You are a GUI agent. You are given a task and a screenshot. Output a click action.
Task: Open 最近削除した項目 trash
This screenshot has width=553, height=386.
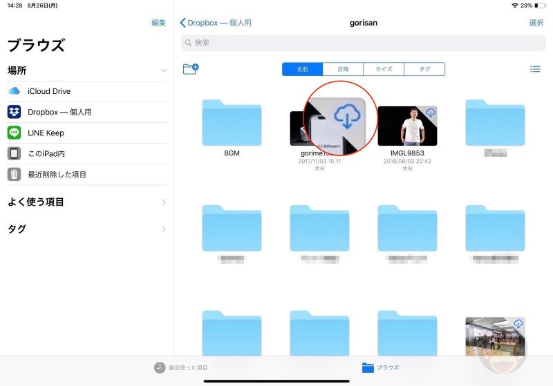coord(86,174)
